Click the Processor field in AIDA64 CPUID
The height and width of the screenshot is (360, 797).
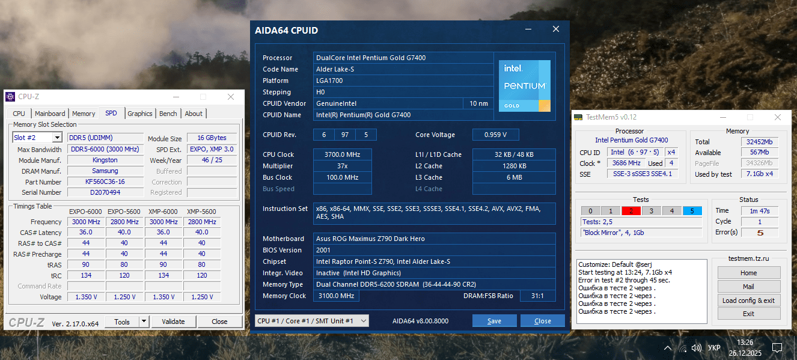click(402, 58)
